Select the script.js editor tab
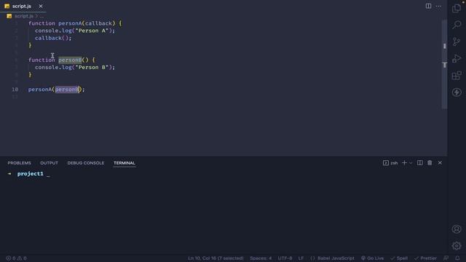The width and height of the screenshot is (466, 262). point(23,6)
